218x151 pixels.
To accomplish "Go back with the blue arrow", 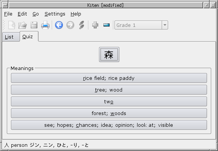I will pos(59,25).
